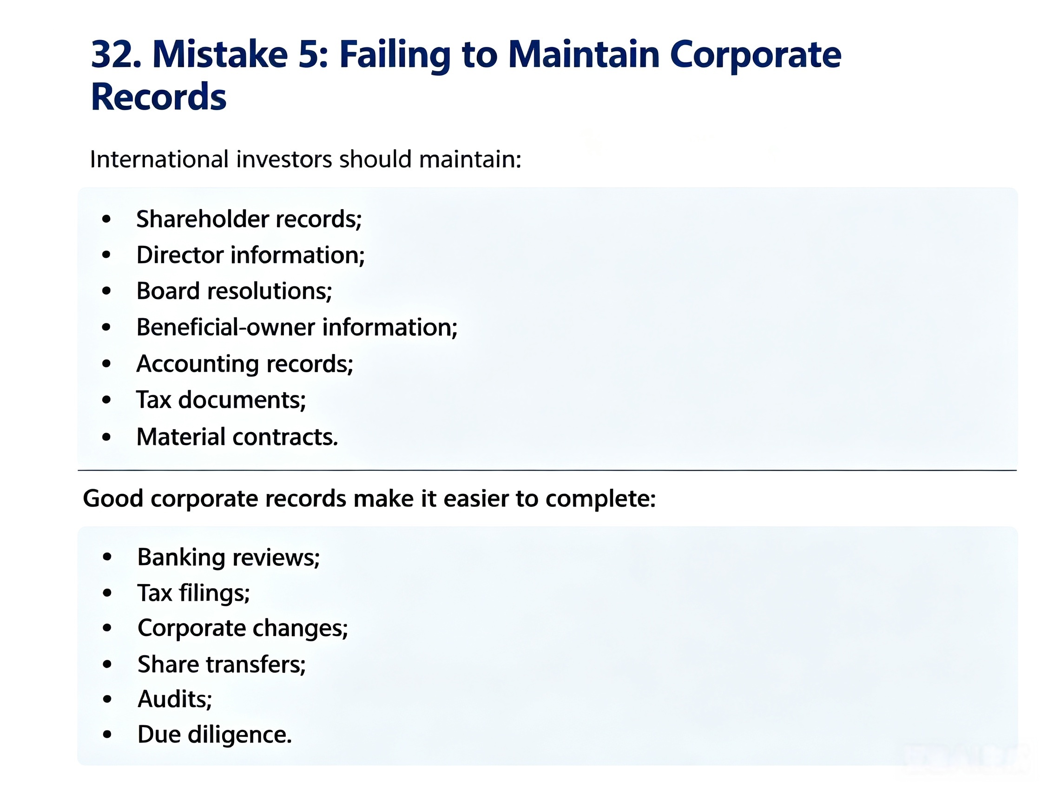The height and width of the screenshot is (788, 1041).
Task: Click the bullet dot beside 'Banking reviews'
Action: (107, 558)
